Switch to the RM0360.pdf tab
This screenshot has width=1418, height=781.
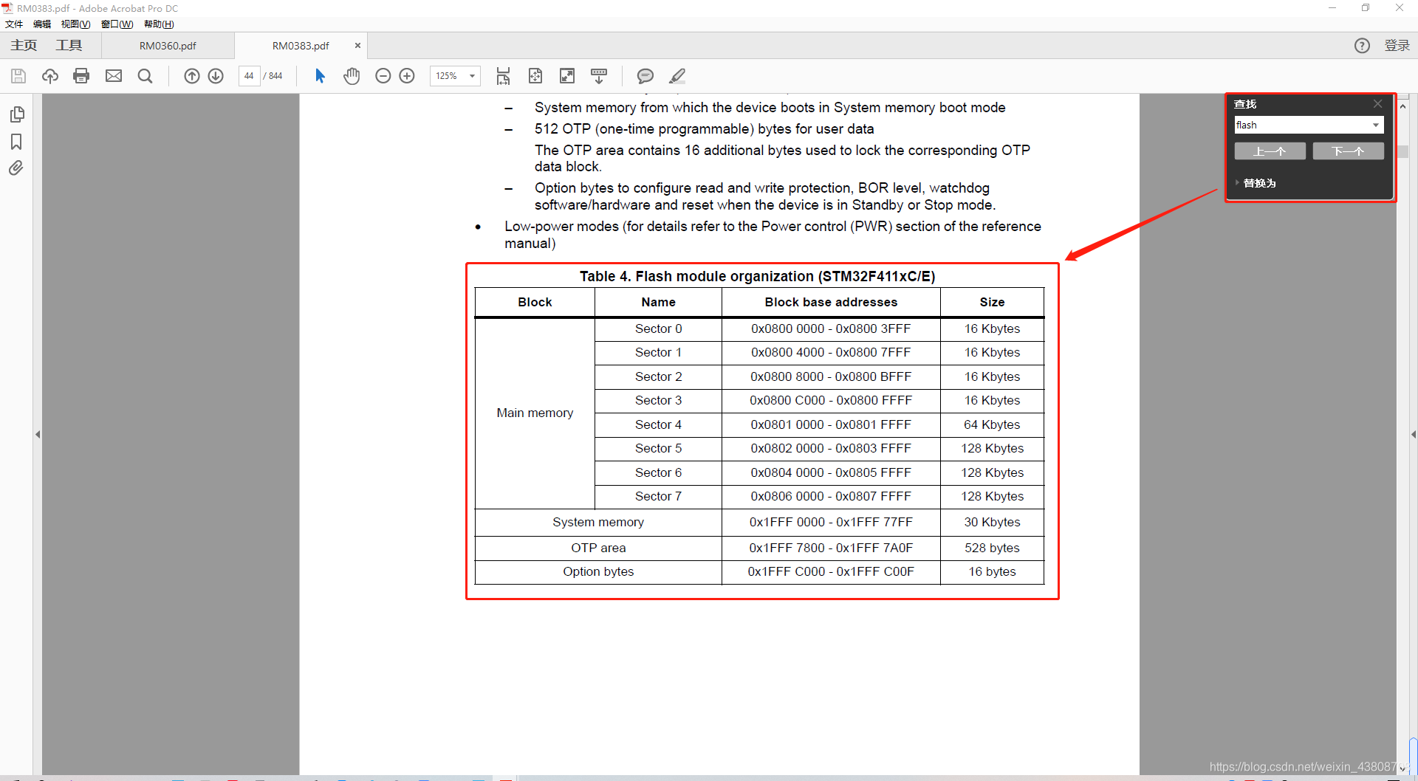(x=168, y=46)
